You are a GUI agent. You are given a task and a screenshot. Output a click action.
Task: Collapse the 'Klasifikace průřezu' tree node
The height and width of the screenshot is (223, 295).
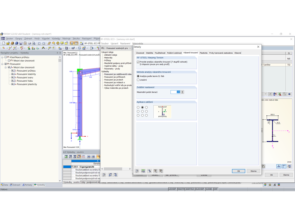(2, 57)
